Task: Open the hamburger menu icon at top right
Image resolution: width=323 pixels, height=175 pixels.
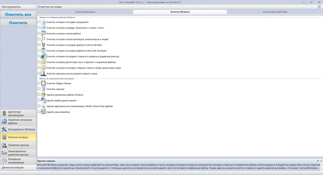Action: [x=319, y=7]
